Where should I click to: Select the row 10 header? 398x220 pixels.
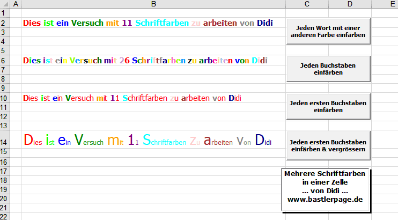coord(5,98)
